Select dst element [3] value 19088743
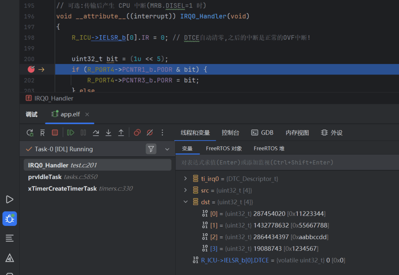This screenshot has width=399, height=275. [x=287, y=248]
